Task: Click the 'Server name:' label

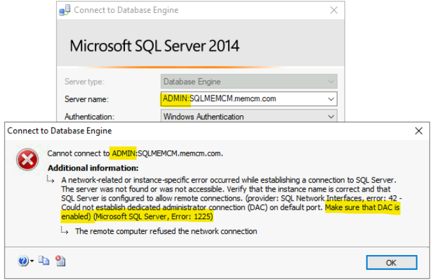Action: coord(86,99)
